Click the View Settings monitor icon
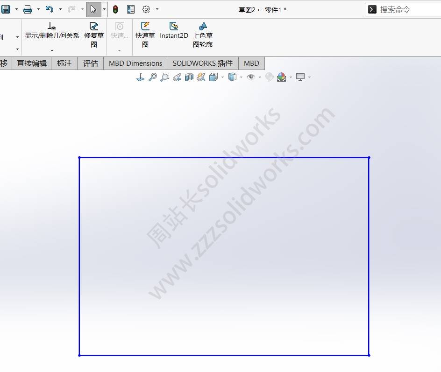The width and height of the screenshot is (441, 372). (300, 77)
